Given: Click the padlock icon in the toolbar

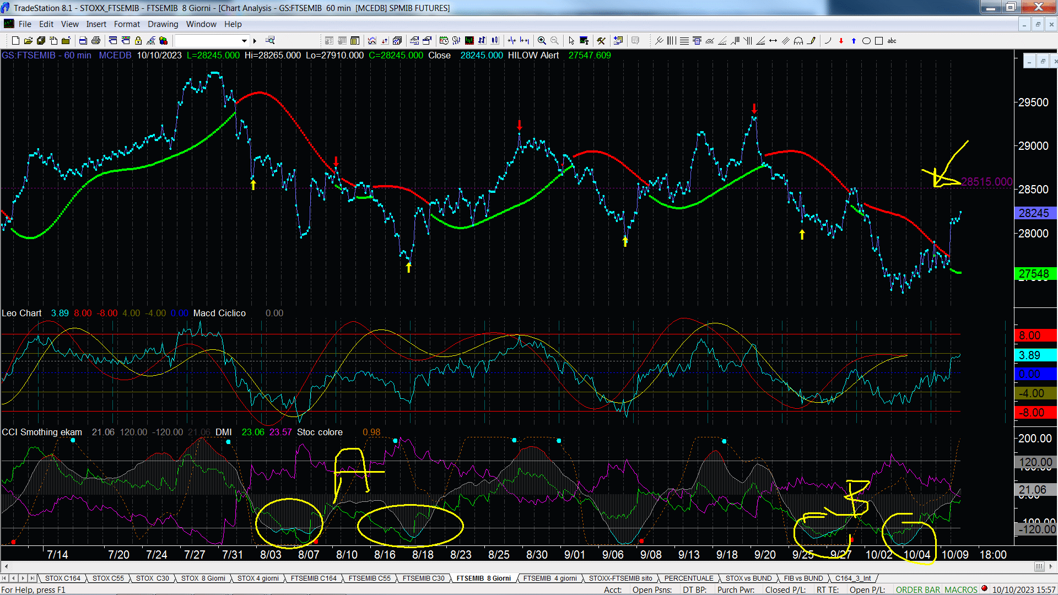Looking at the screenshot, I should 138,41.
